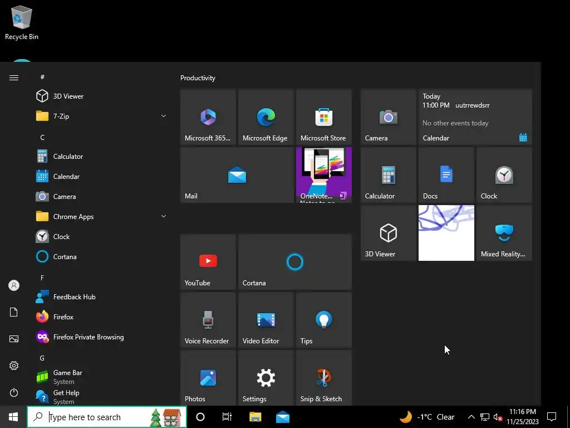Image resolution: width=570 pixels, height=428 pixels.
Task: Click the muted volume tray icon
Action: point(498,417)
